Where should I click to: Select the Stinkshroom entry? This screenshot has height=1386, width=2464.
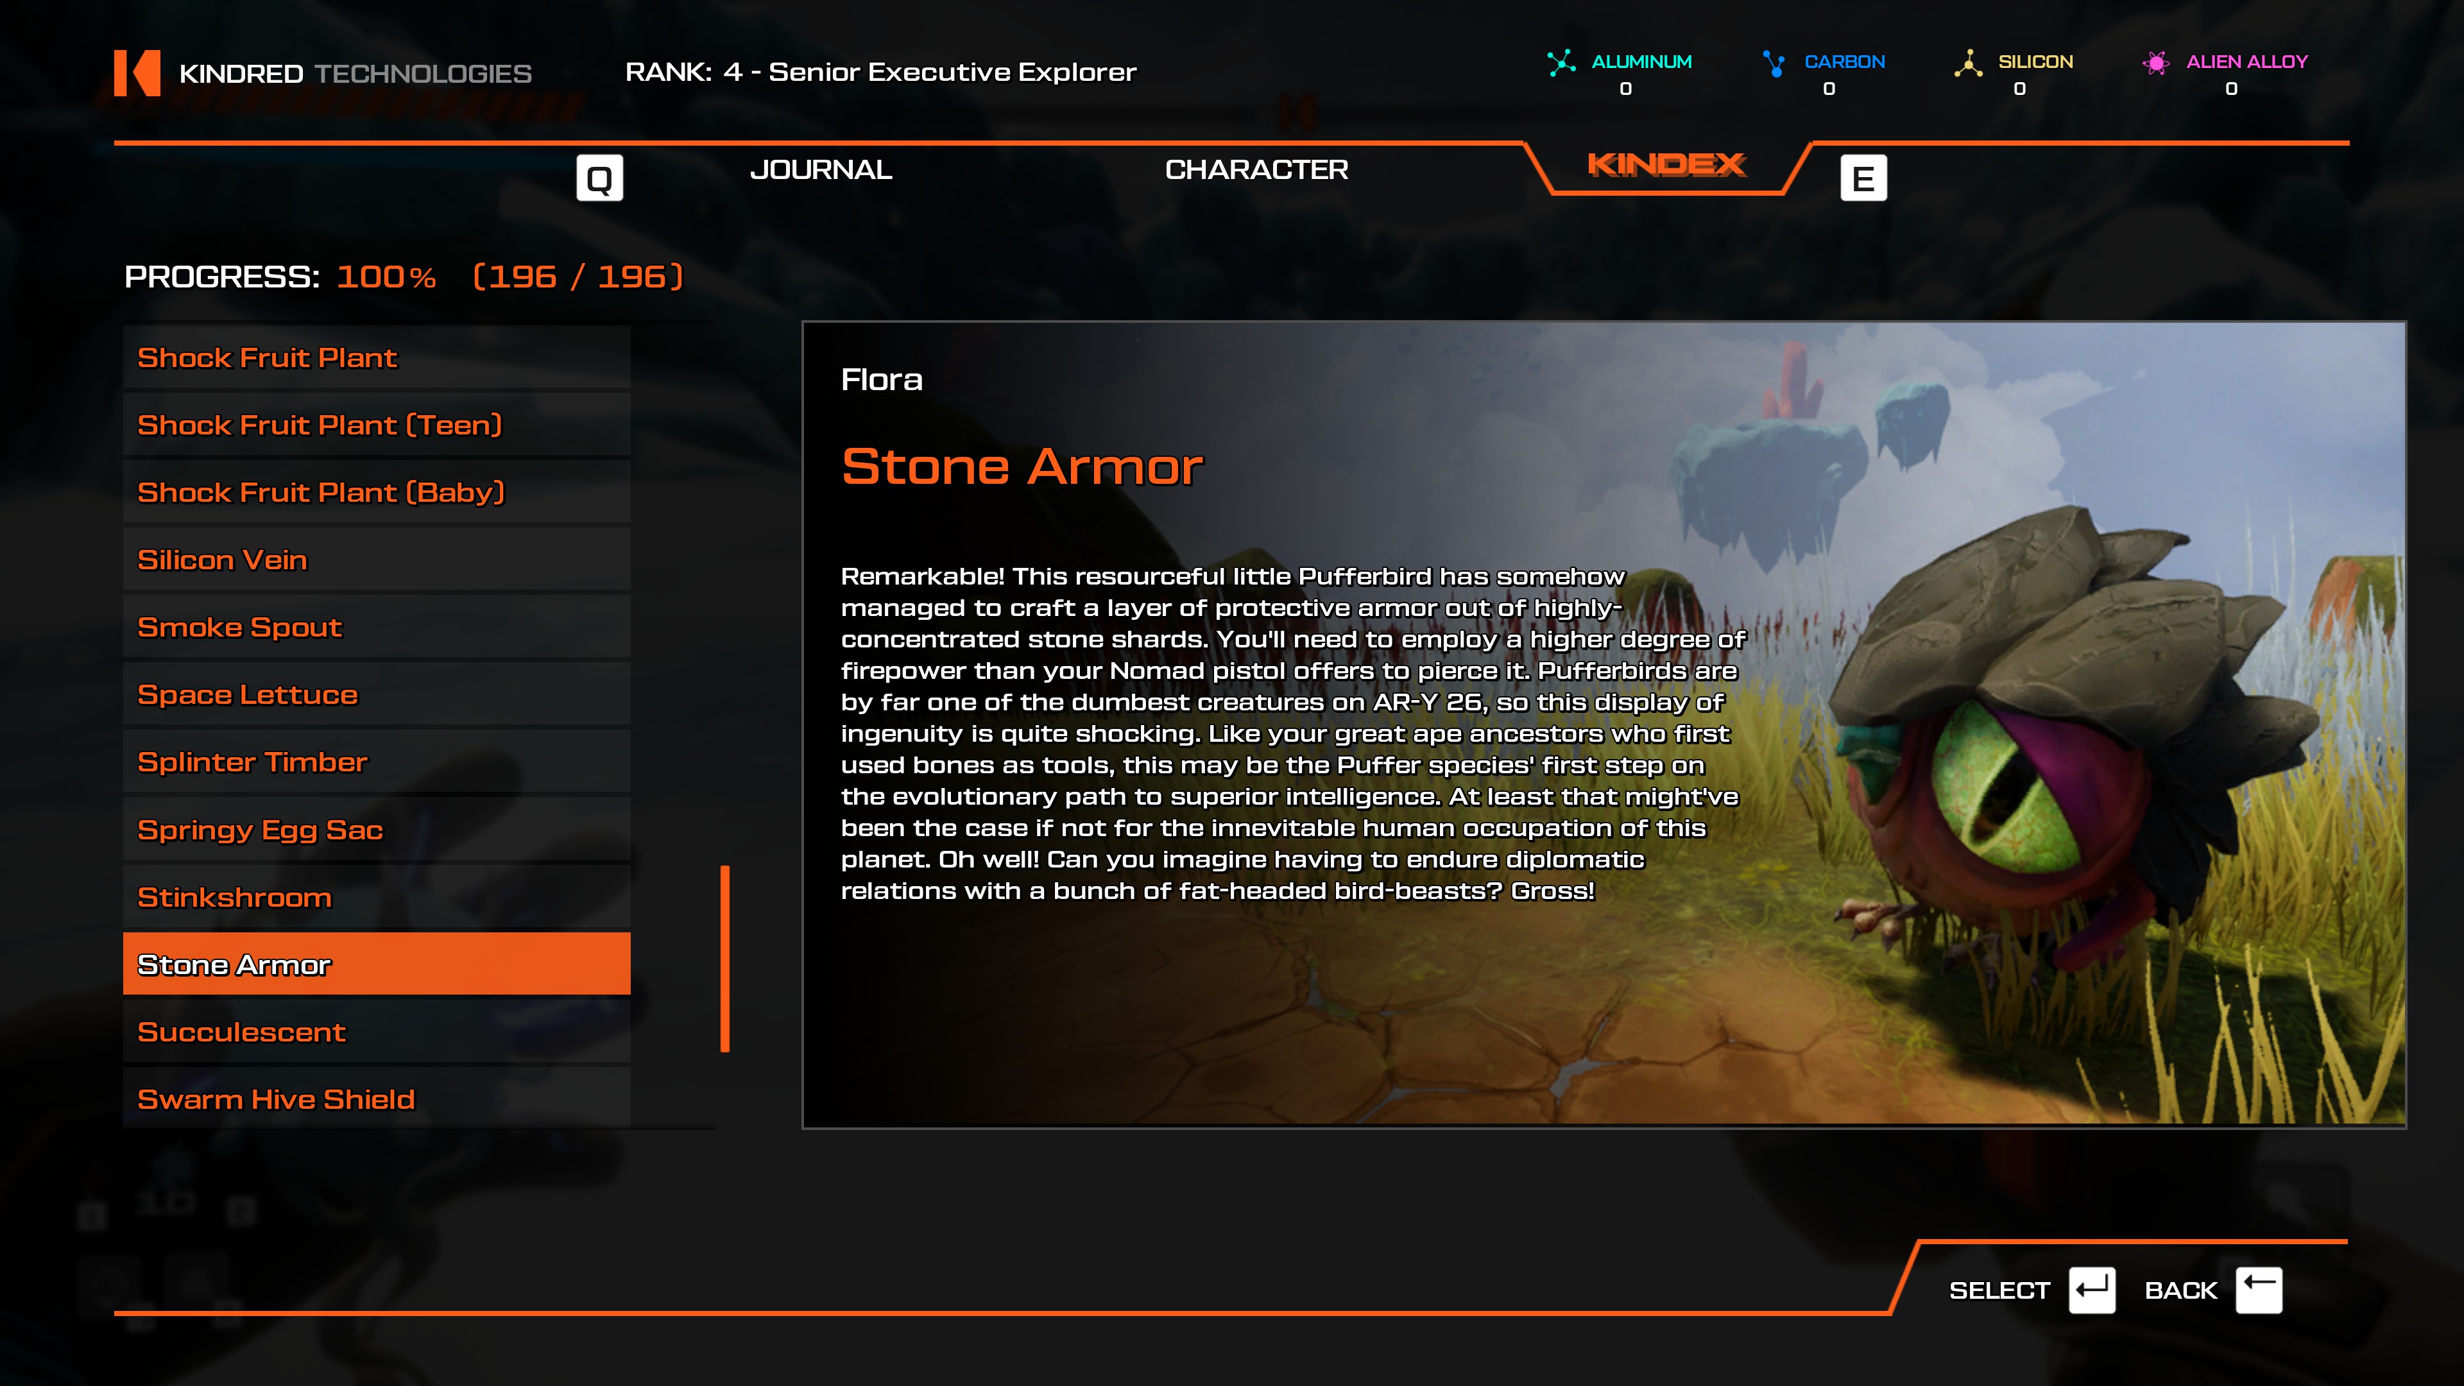[x=377, y=897]
